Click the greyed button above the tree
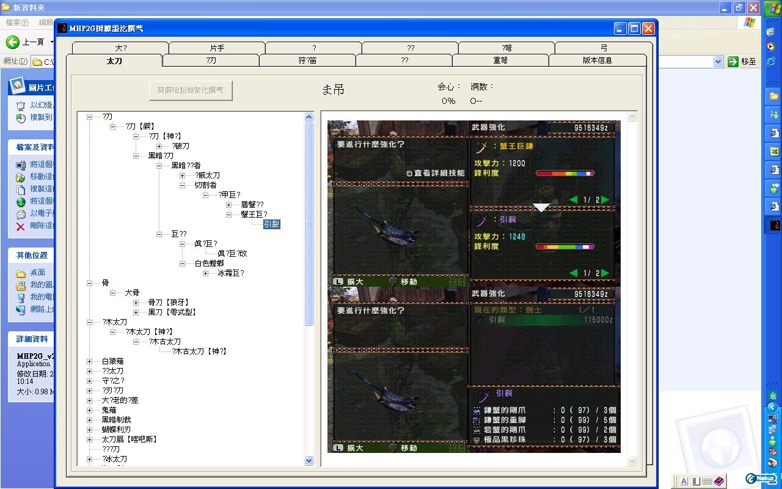782x489 pixels. 191,90
